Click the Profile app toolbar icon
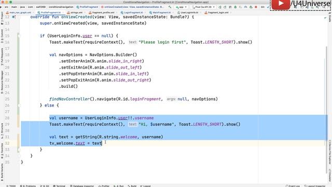332x187 pixels. 245,7
